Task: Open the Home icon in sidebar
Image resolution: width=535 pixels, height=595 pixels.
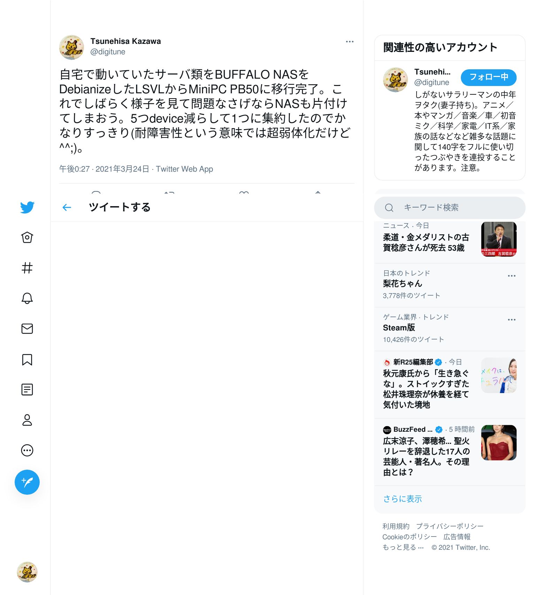Action: coord(27,237)
